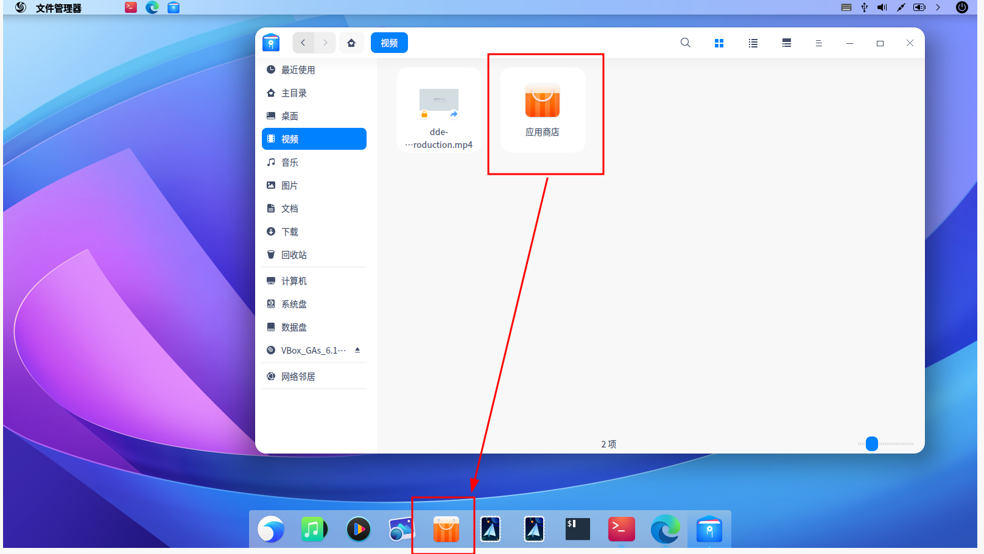Switch to icon grid view
Image resolution: width=984 pixels, height=554 pixels.
tap(719, 43)
